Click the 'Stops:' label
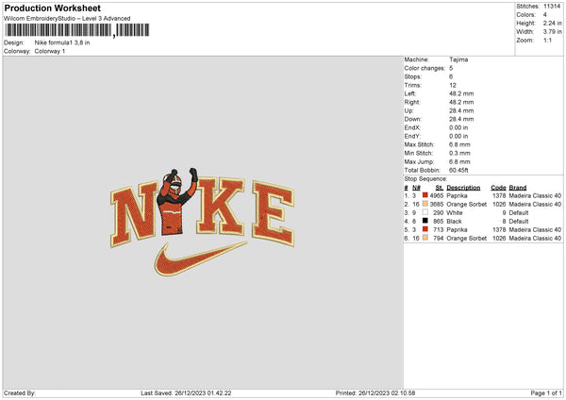The width and height of the screenshot is (566, 400). pos(413,76)
